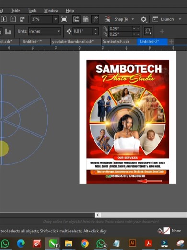Viewport: 187px width, 250px height.
Task: Open Microsoft Edge from the taskbar
Action: (x=21, y=244)
